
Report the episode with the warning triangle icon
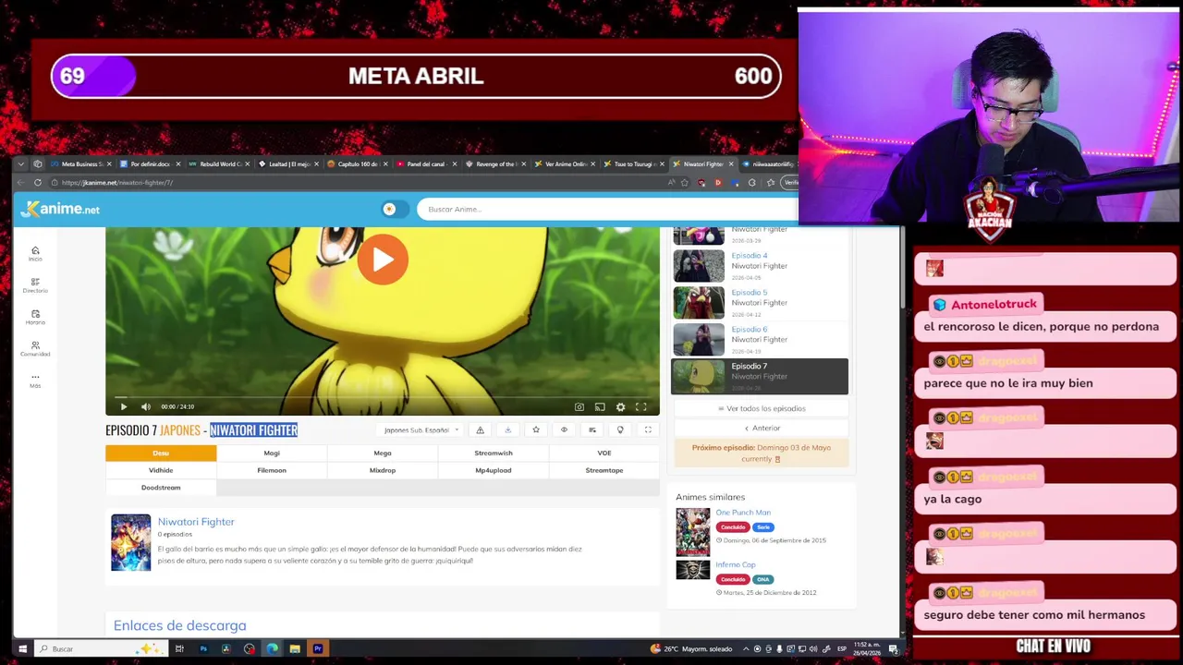[480, 429]
